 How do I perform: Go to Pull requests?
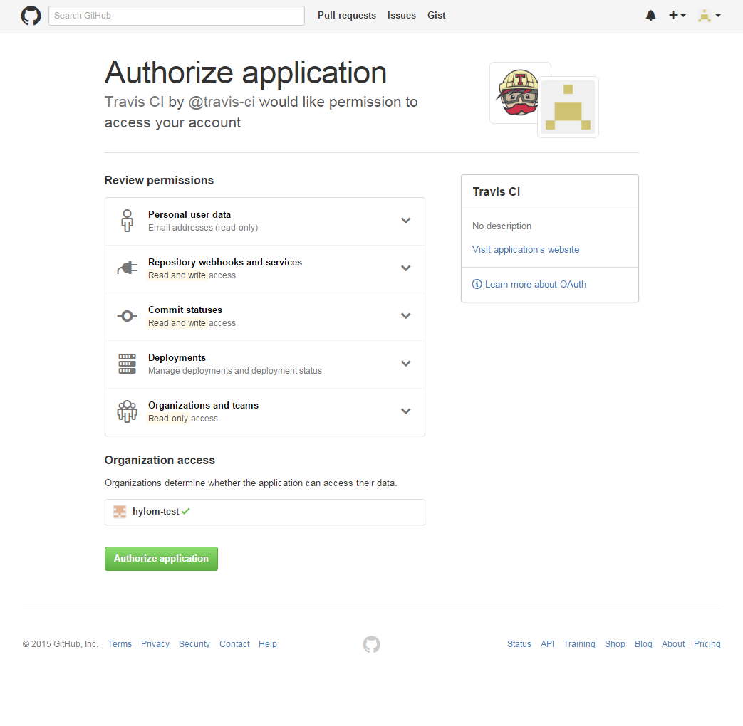pos(346,15)
